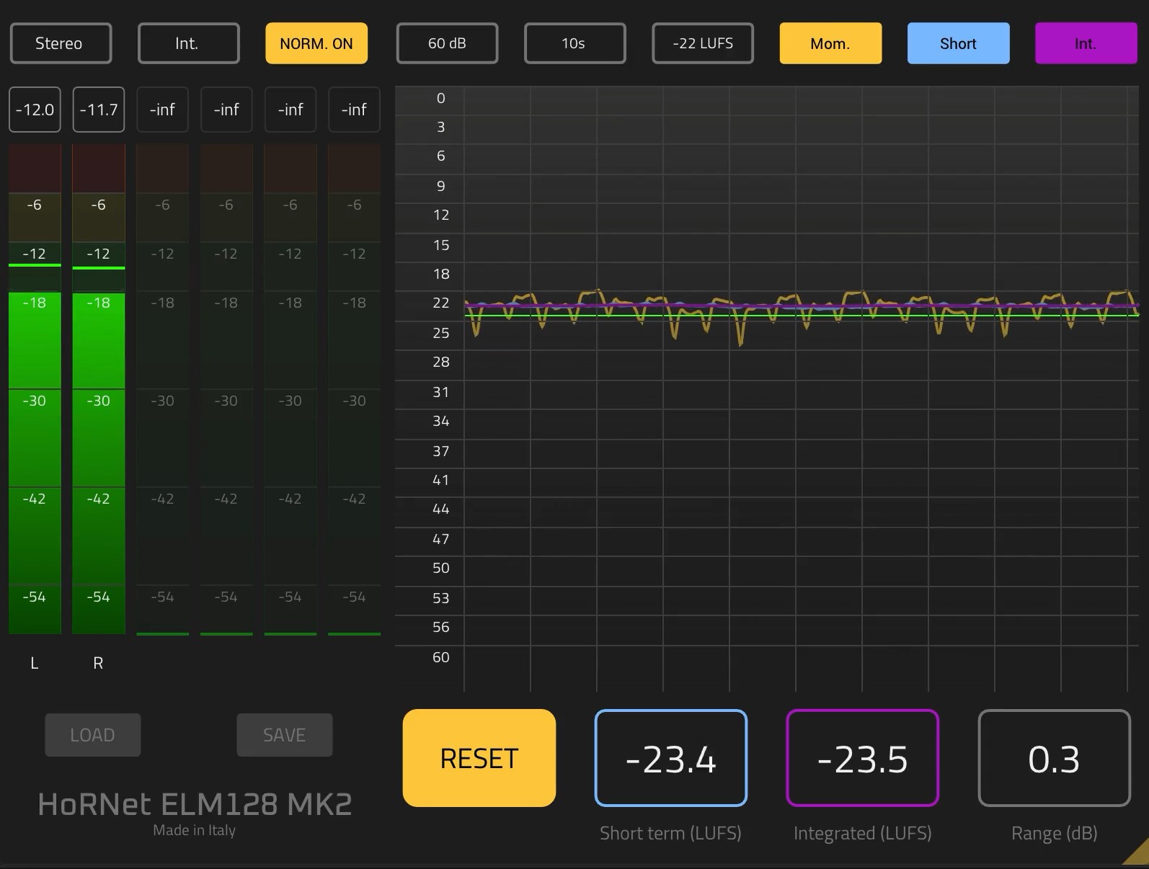1149x869 pixels.
Task: Click the fifth channel's -inf peak readout
Action: [290, 110]
